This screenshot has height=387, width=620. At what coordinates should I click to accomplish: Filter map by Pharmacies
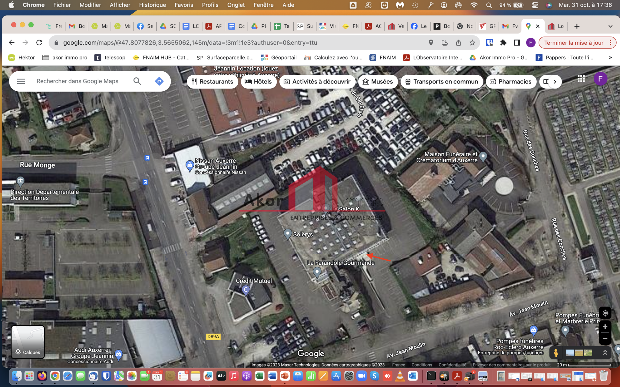point(511,82)
